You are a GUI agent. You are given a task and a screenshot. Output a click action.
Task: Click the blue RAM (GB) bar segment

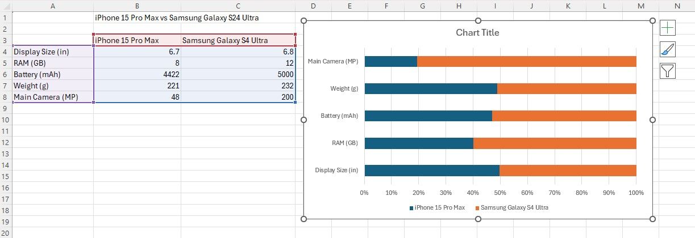point(418,143)
